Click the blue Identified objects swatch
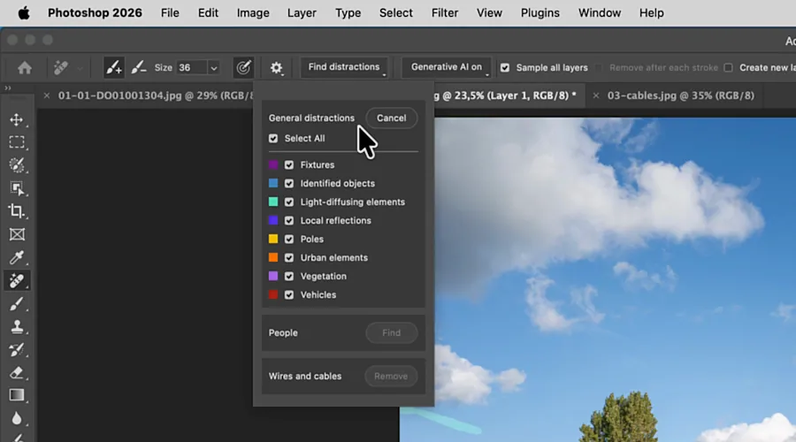The image size is (796, 442). [273, 183]
